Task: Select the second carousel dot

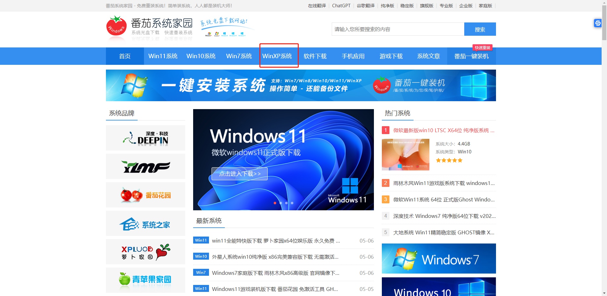Action: [281, 203]
